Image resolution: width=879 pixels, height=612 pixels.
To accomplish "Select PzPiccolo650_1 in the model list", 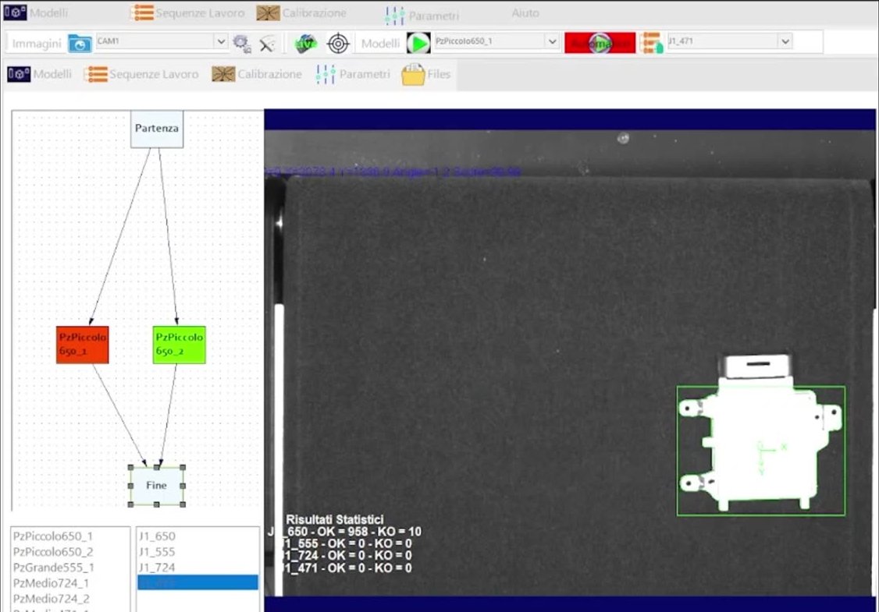I will [x=53, y=536].
